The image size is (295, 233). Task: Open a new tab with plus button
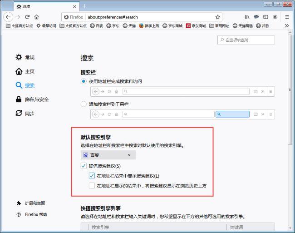[84, 6]
